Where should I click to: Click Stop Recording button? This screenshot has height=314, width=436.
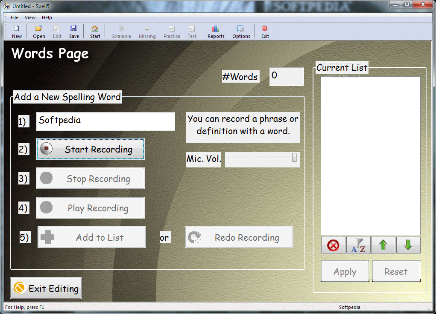click(x=91, y=179)
